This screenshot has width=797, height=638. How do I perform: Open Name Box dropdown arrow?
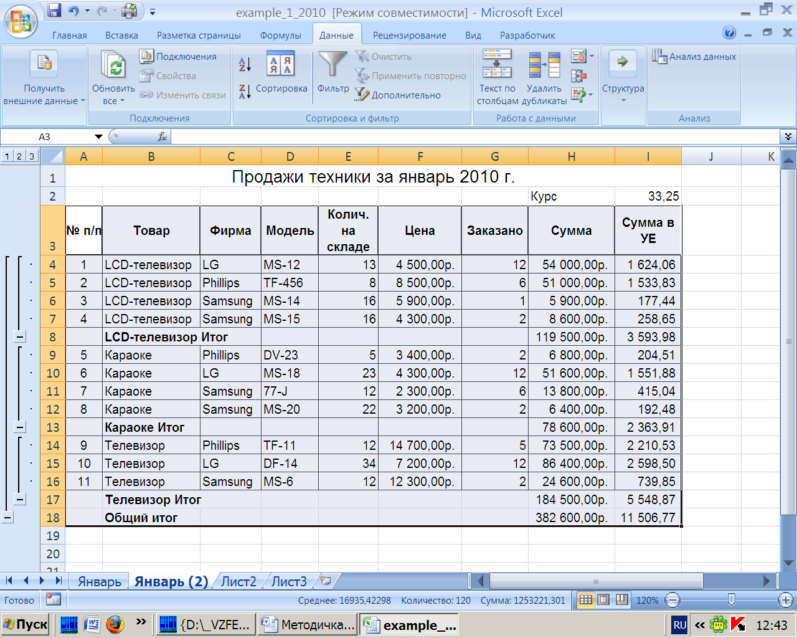(x=98, y=136)
